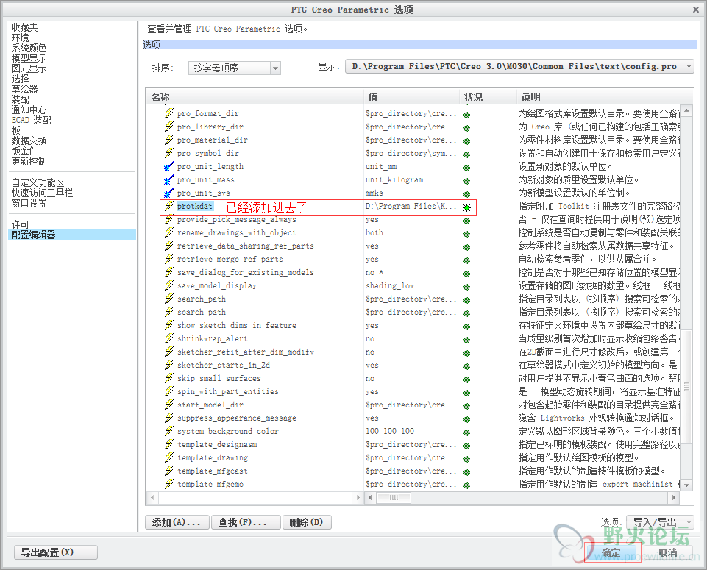Click the green status dot for save_model_display
Image resolution: width=707 pixels, height=570 pixels.
pos(466,287)
